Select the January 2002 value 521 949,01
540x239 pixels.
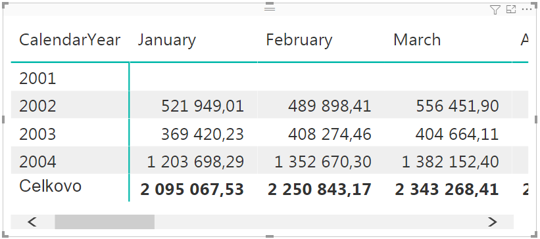click(203, 106)
